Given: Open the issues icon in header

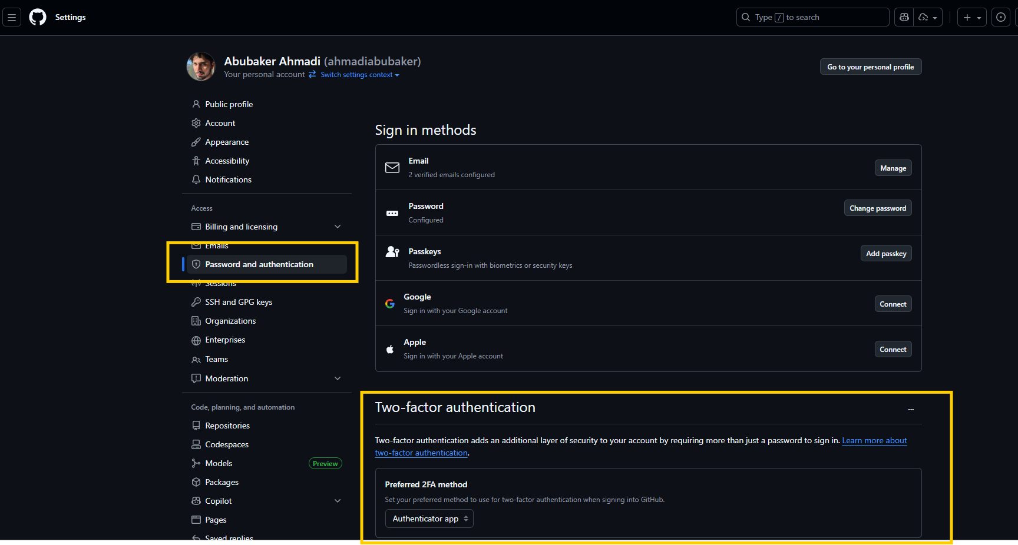Looking at the screenshot, I should pyautogui.click(x=1000, y=17).
